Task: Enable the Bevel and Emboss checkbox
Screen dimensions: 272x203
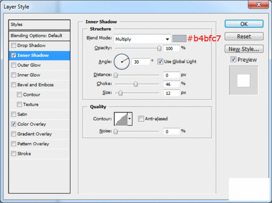Action: pos(14,85)
